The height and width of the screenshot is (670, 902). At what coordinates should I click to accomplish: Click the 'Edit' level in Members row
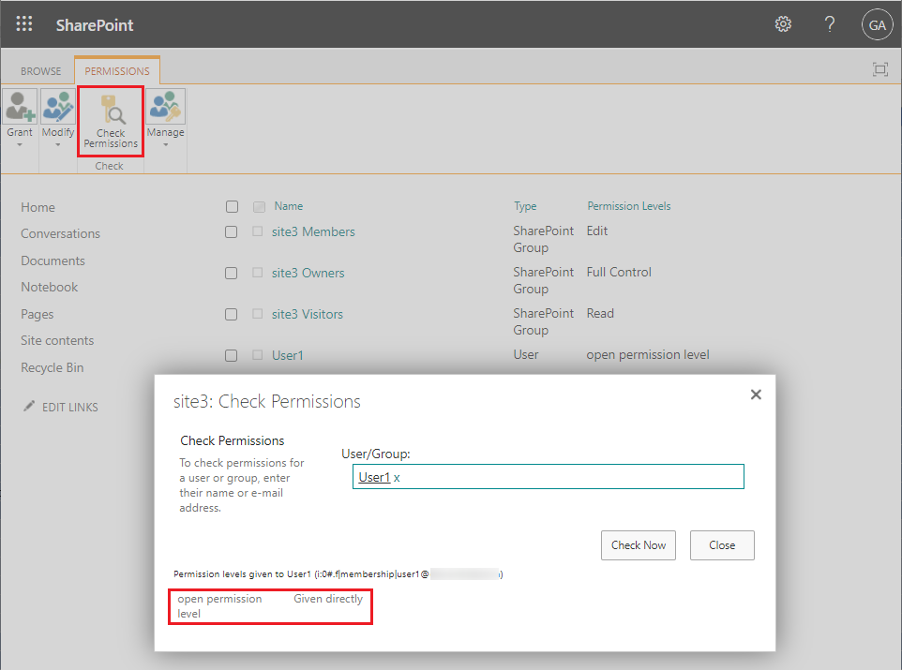click(x=597, y=231)
